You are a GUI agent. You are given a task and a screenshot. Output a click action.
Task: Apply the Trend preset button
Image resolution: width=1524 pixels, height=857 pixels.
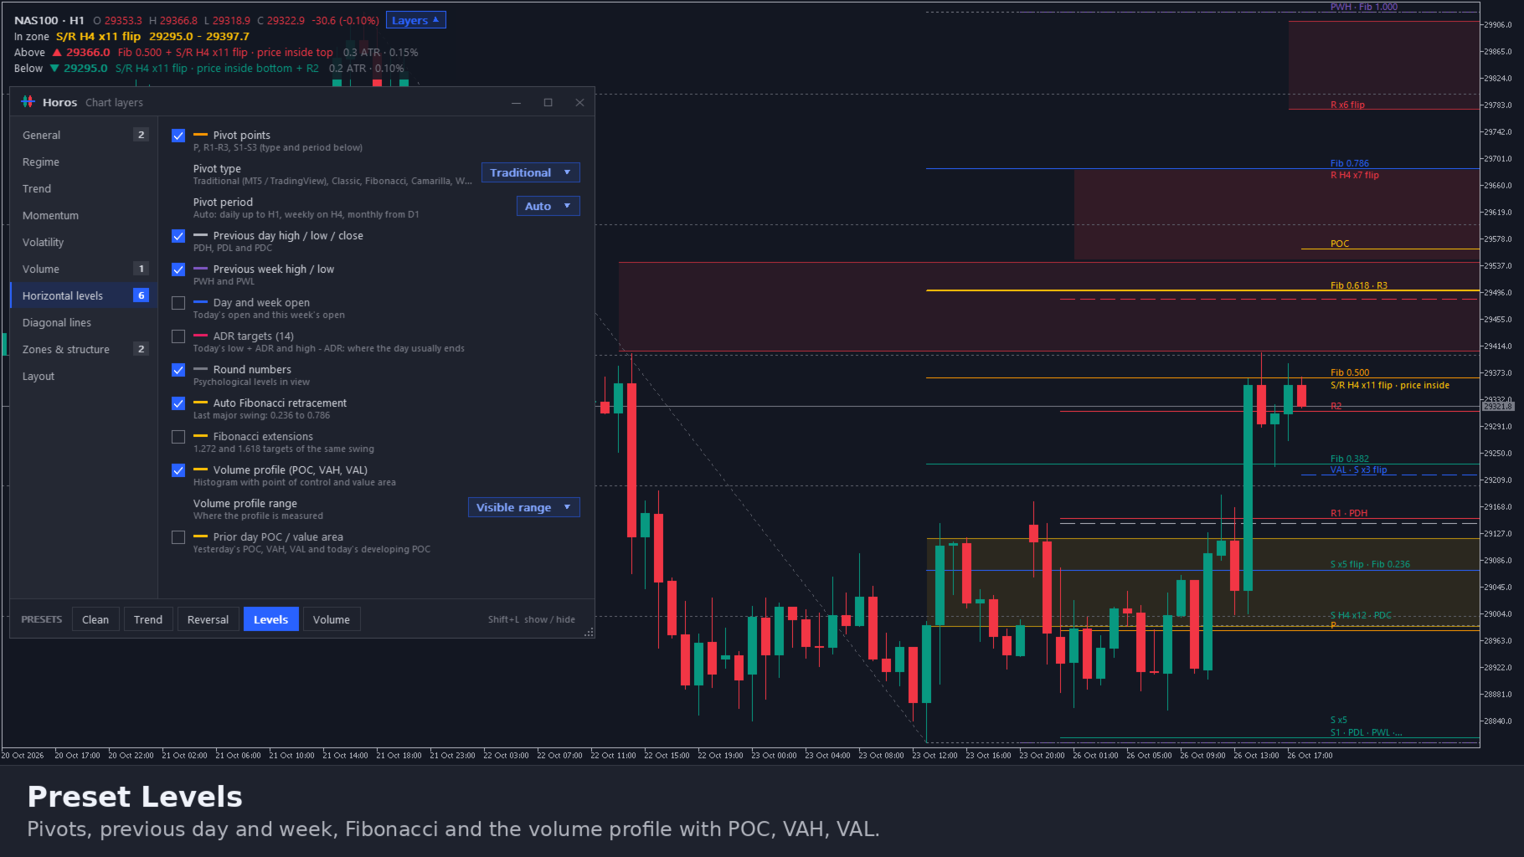pos(148,619)
